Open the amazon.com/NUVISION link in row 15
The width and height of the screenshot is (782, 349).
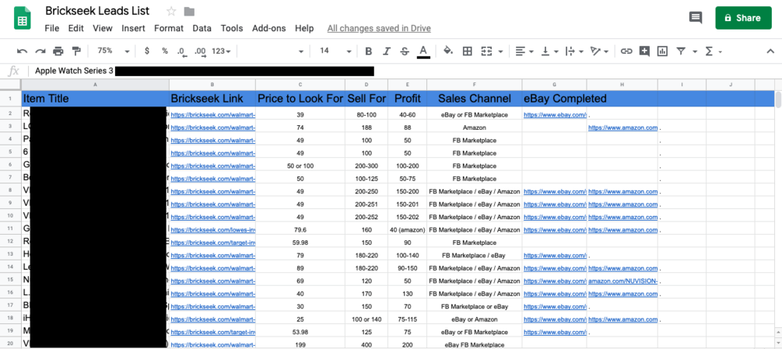pos(622,281)
